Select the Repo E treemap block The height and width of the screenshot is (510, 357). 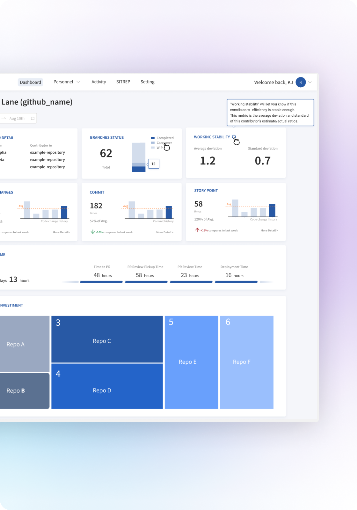[x=191, y=362]
